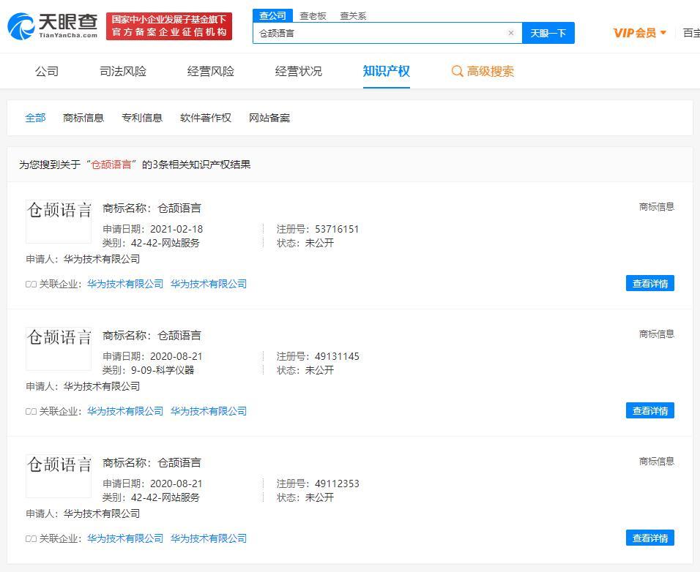Click the trademark thumbnail for registration 49131145
The width and height of the screenshot is (700, 572).
point(59,349)
